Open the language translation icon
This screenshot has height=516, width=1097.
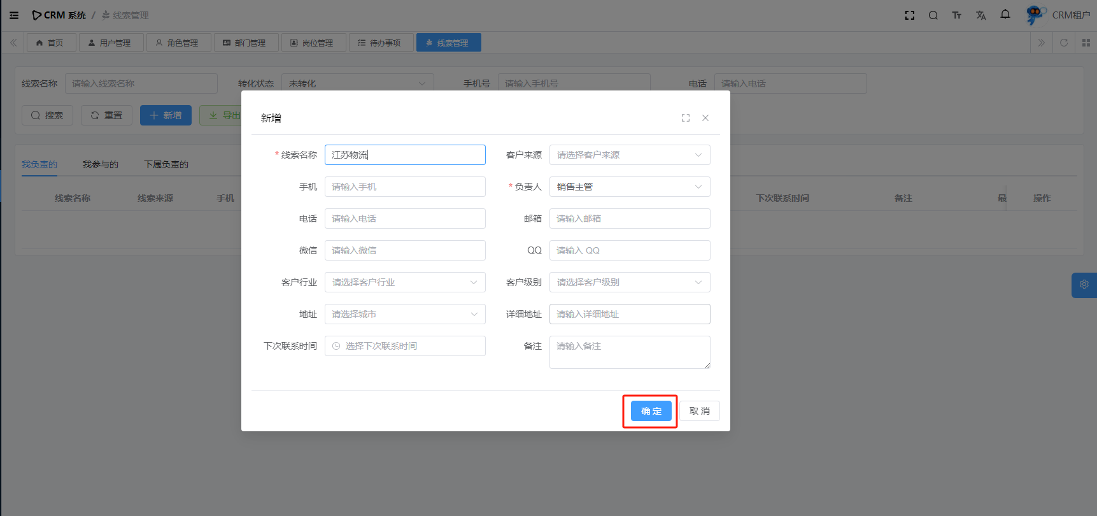coord(980,15)
